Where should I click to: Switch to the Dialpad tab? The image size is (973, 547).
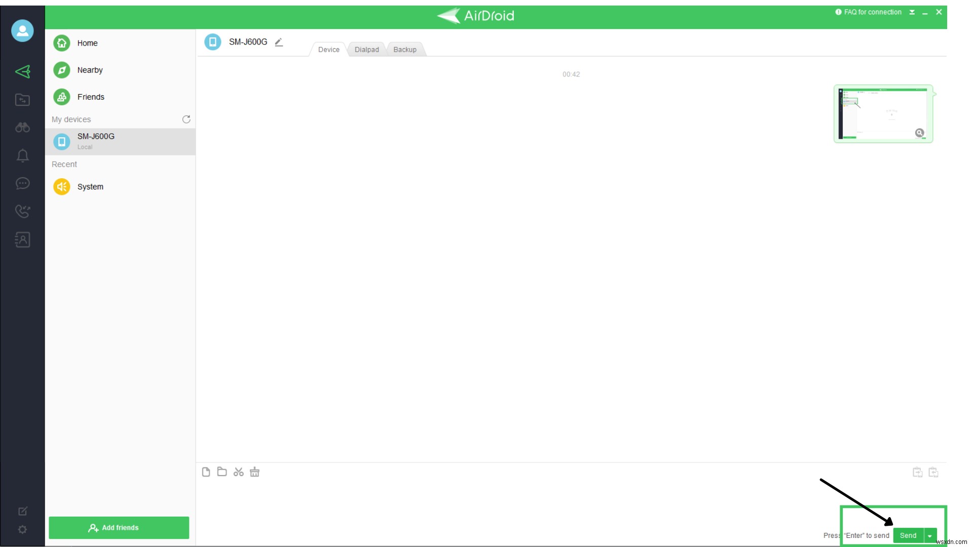pos(365,50)
